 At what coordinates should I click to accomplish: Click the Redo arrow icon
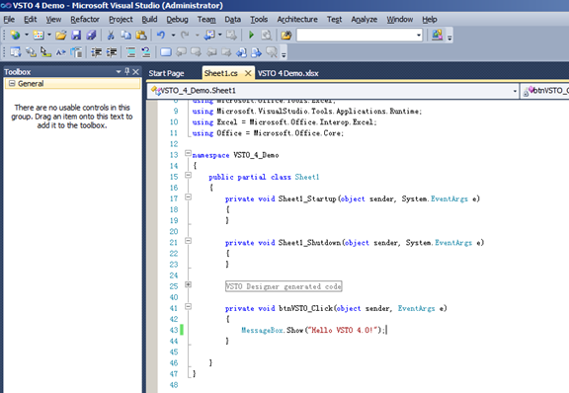[185, 36]
